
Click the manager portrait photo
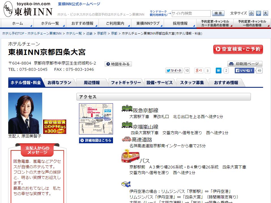coord(25,113)
